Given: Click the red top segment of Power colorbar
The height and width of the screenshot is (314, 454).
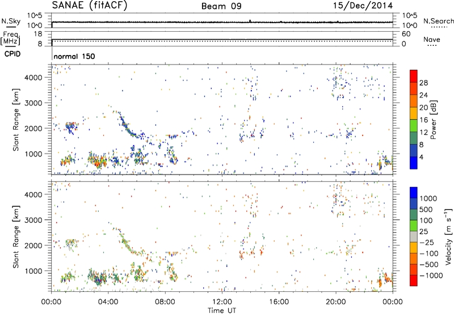Looking at the screenshot, I should click(414, 76).
